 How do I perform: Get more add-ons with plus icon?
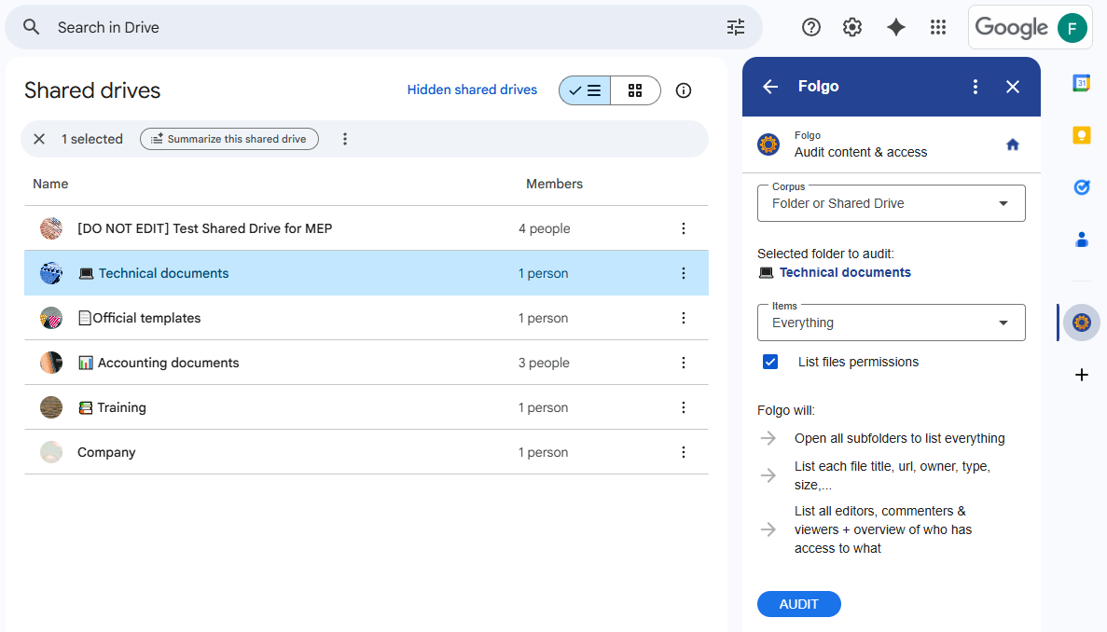click(x=1081, y=375)
